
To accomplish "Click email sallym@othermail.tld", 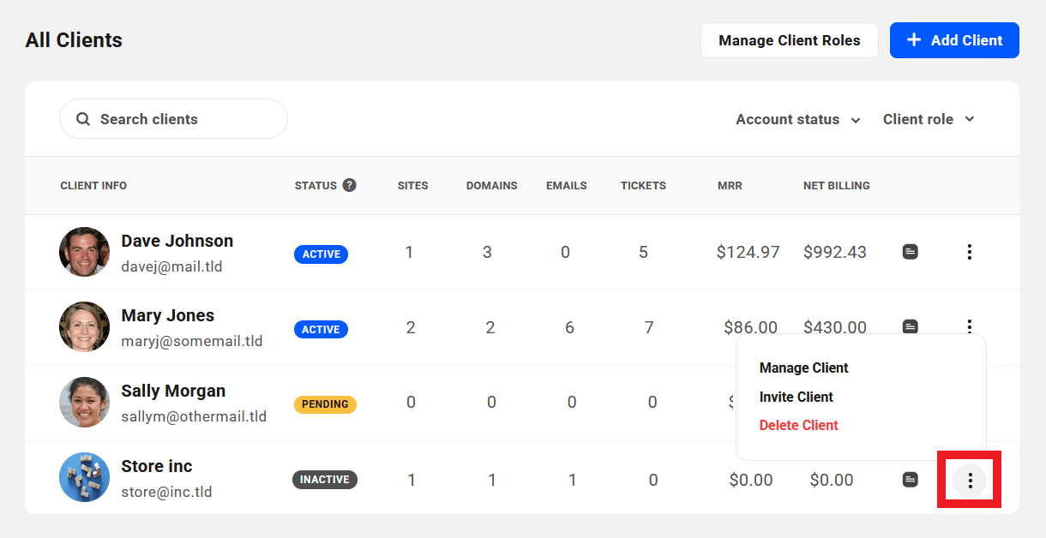I will (194, 416).
